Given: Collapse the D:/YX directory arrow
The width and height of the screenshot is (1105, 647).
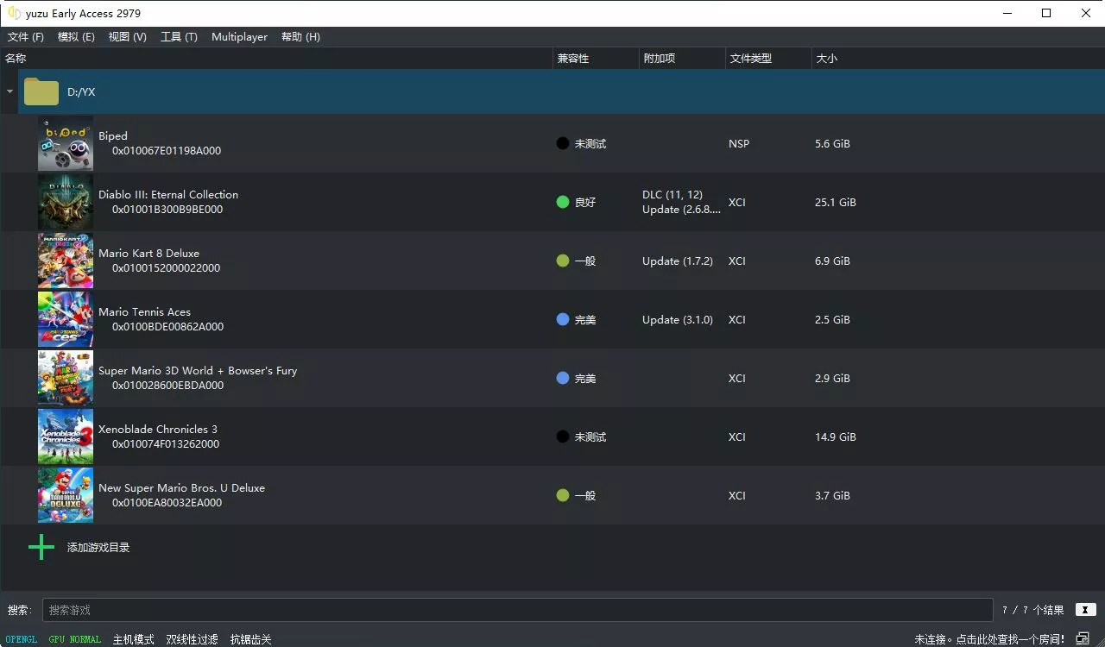Looking at the screenshot, I should (x=9, y=91).
